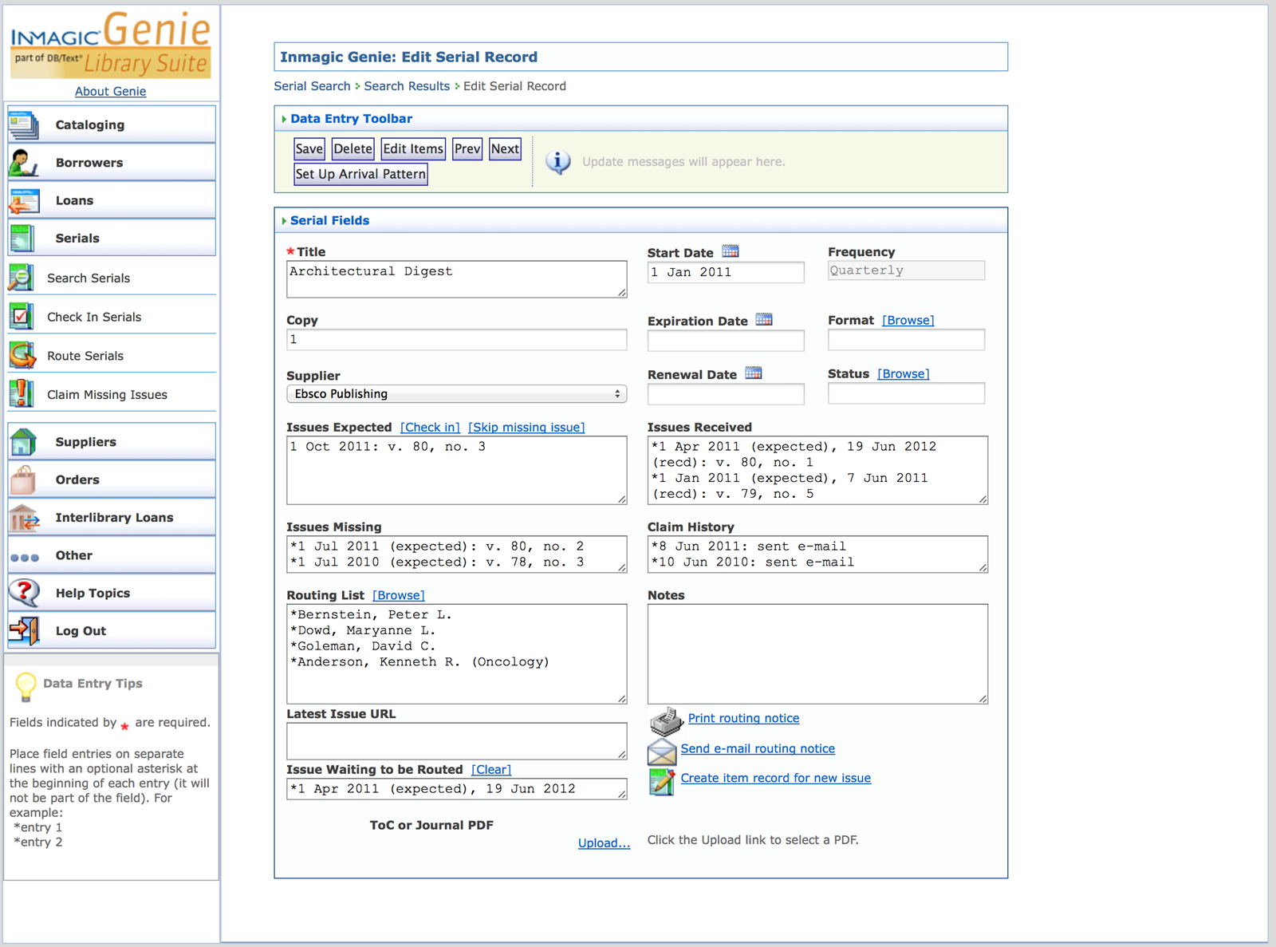Click the envelope icon for e-mail routing
This screenshot has width=1276, height=947.
click(662, 752)
